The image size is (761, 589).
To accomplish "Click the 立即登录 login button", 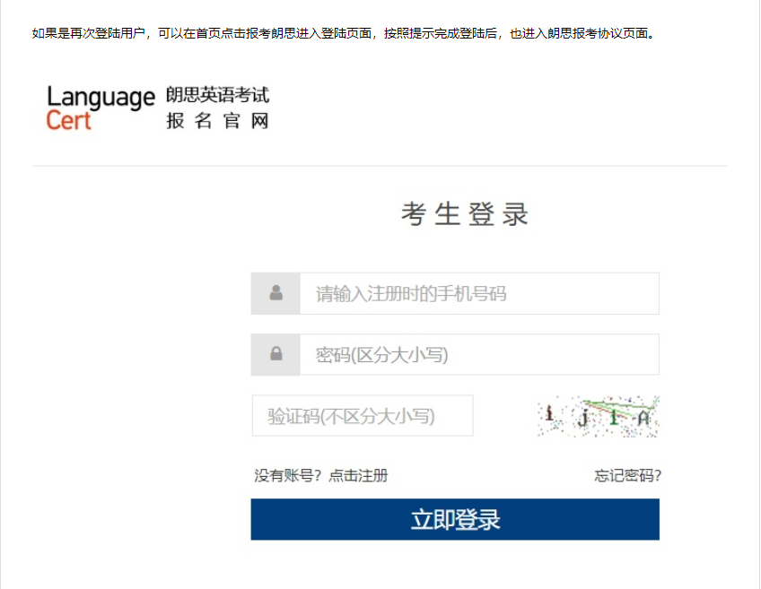I will coord(455,519).
